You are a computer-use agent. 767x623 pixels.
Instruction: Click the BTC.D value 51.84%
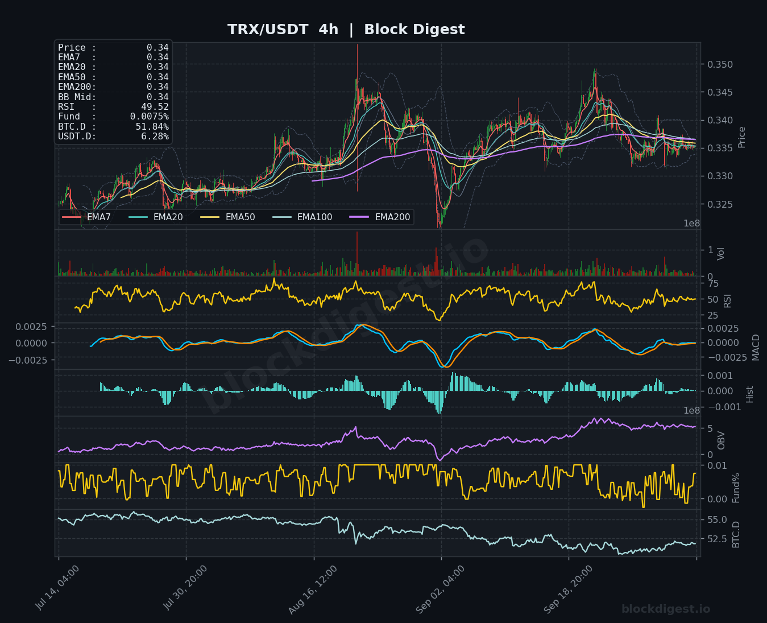click(x=152, y=127)
